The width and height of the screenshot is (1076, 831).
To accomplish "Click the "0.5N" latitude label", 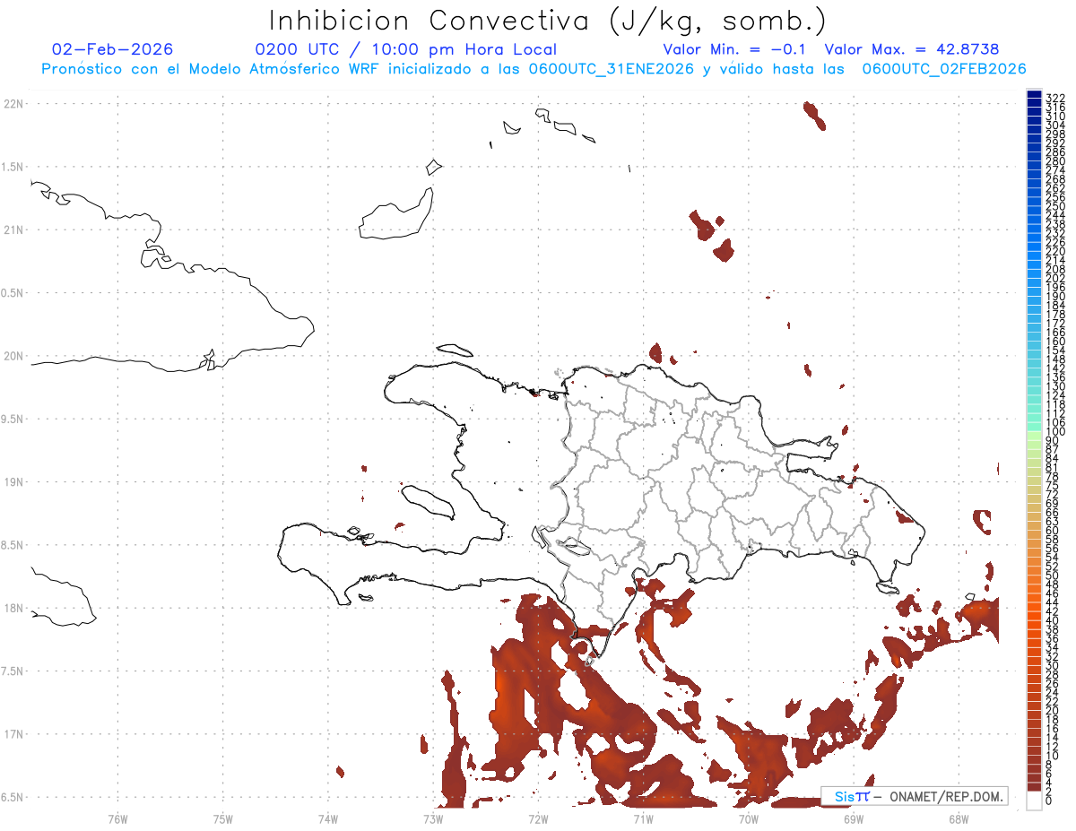I will [13, 293].
